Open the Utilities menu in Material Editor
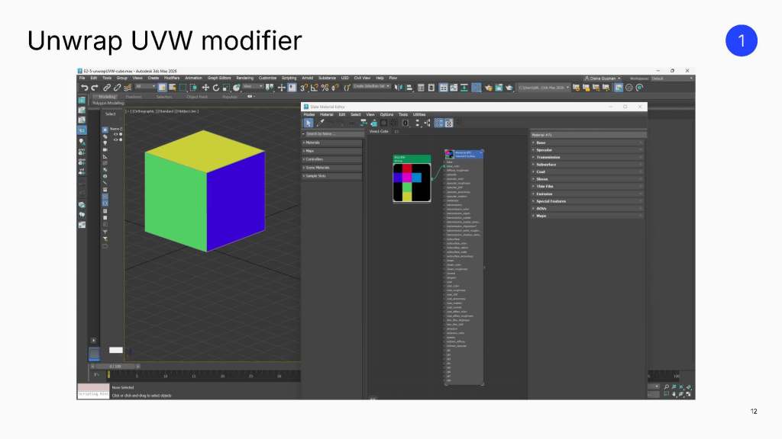The image size is (782, 439). tap(419, 114)
